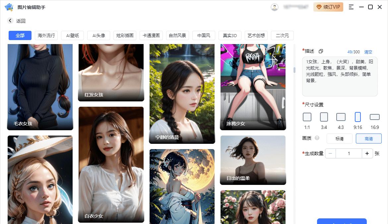388x224 pixels.
Task: Set image quality to 高清
Action: click(369, 139)
